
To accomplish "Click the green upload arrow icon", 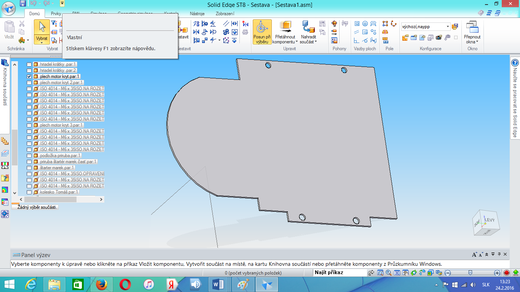I will click(515, 273).
